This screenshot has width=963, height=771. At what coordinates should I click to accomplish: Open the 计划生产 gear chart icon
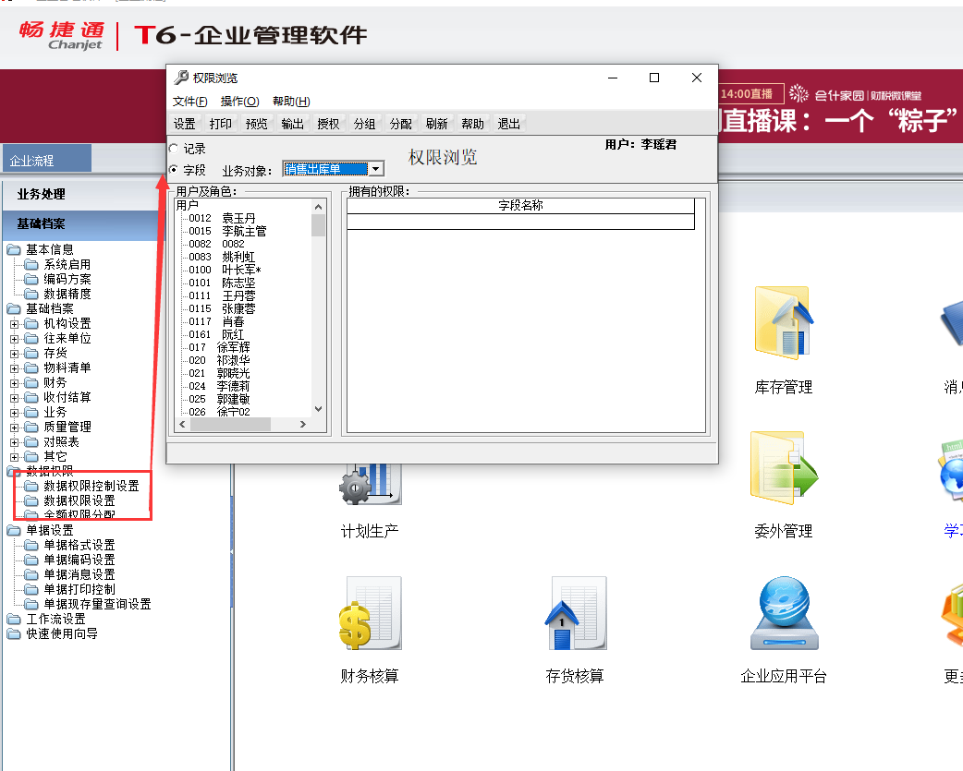click(371, 485)
